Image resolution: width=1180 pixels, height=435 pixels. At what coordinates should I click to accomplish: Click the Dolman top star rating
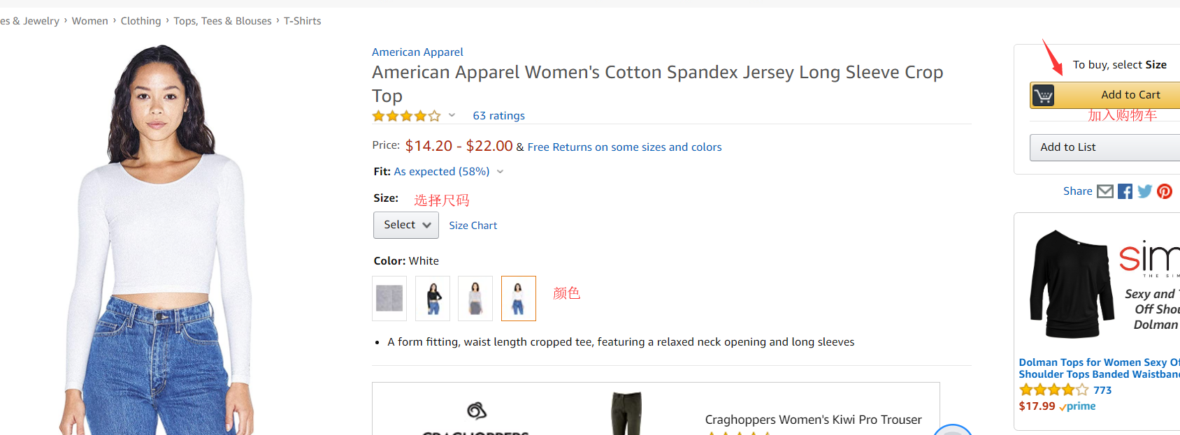[x=1053, y=390]
